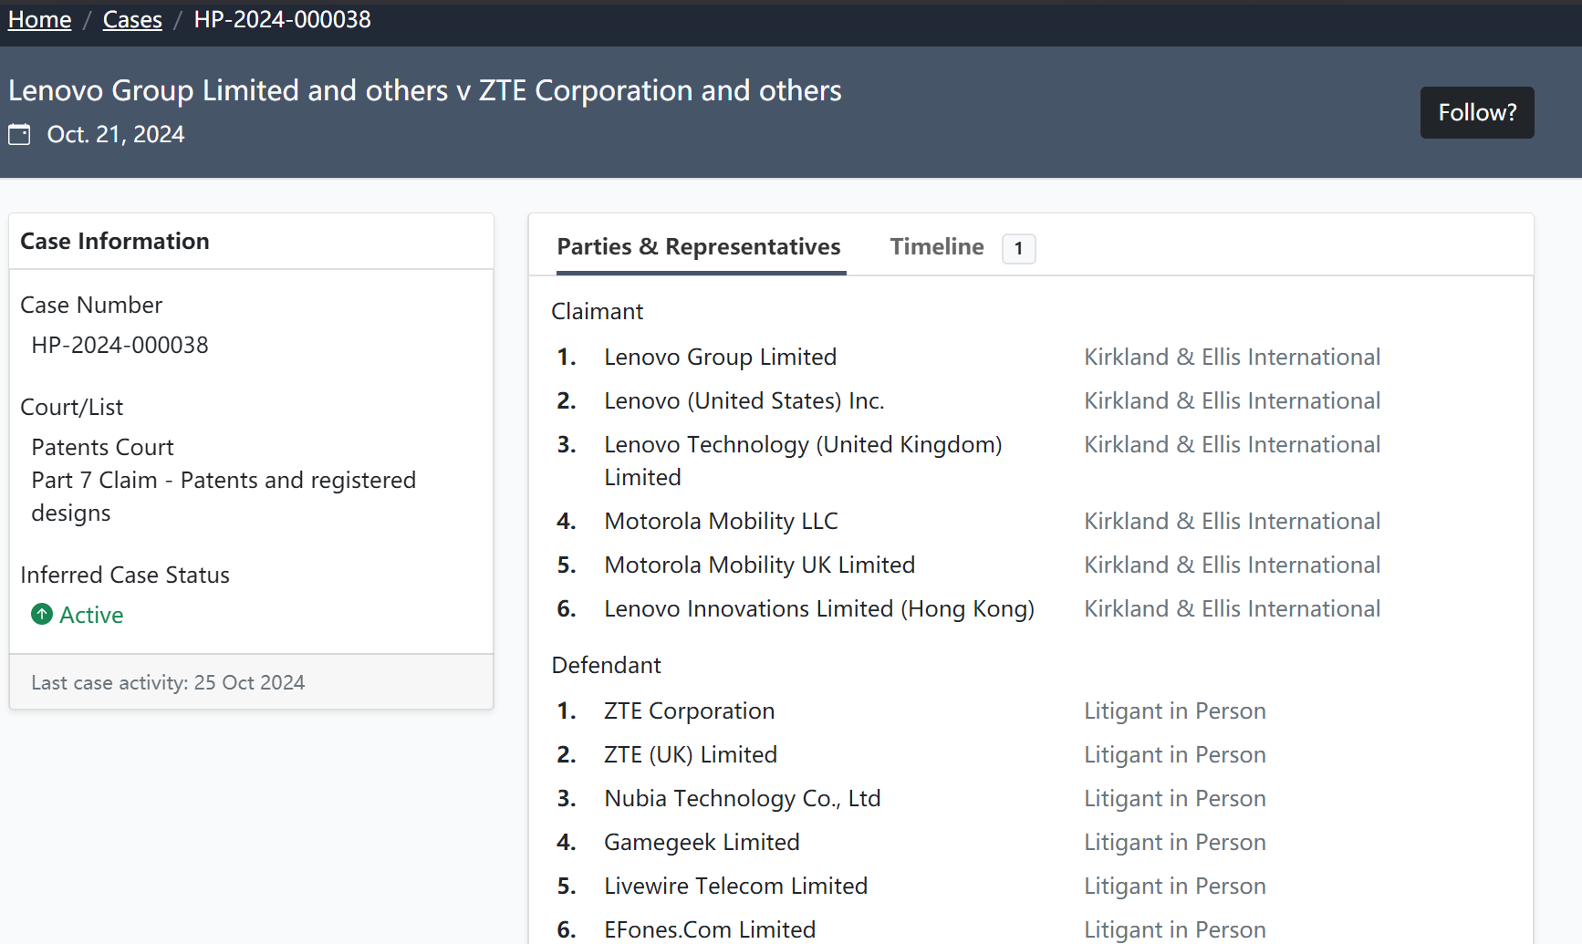This screenshot has width=1582, height=944.
Task: Open representative link for Motorola Mobility LLC
Action: (x=1232, y=521)
